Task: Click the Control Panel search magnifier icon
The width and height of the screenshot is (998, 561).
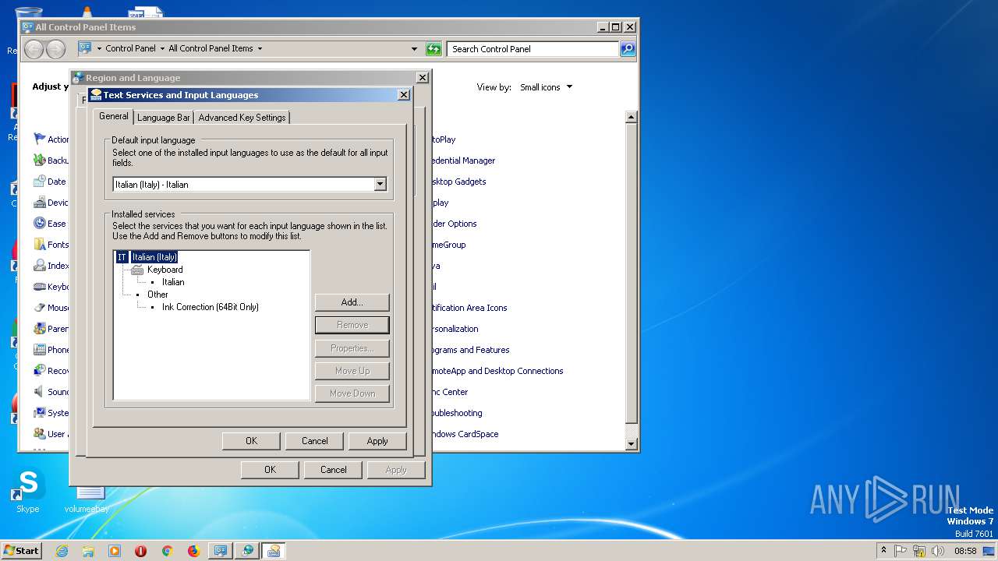Action: click(628, 48)
